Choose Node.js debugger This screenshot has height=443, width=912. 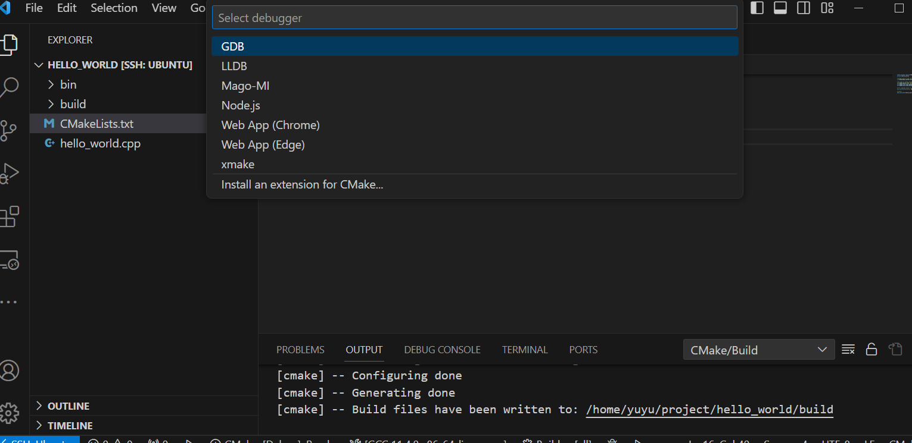point(475,105)
